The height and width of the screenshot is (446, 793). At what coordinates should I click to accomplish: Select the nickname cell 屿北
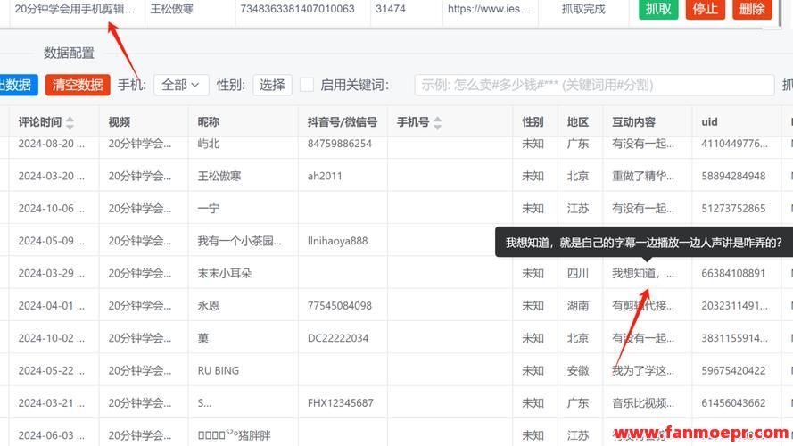209,144
